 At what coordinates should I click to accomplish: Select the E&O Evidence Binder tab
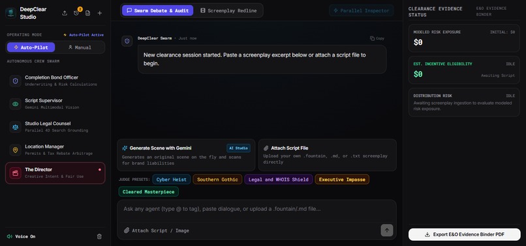(x=491, y=11)
